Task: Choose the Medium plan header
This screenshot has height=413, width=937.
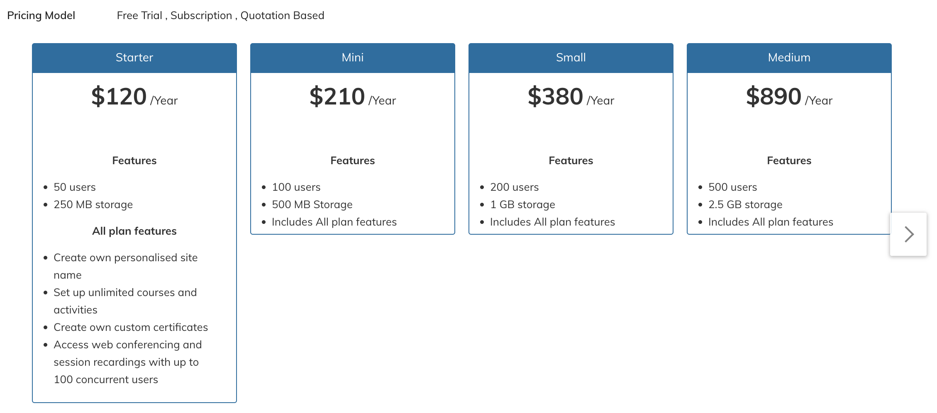Action: pos(789,58)
